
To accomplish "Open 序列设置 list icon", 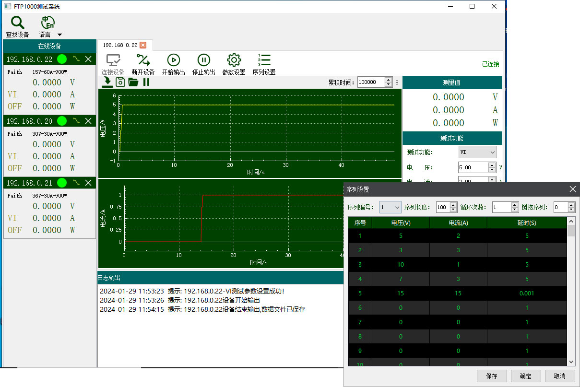I will pyautogui.click(x=264, y=60).
